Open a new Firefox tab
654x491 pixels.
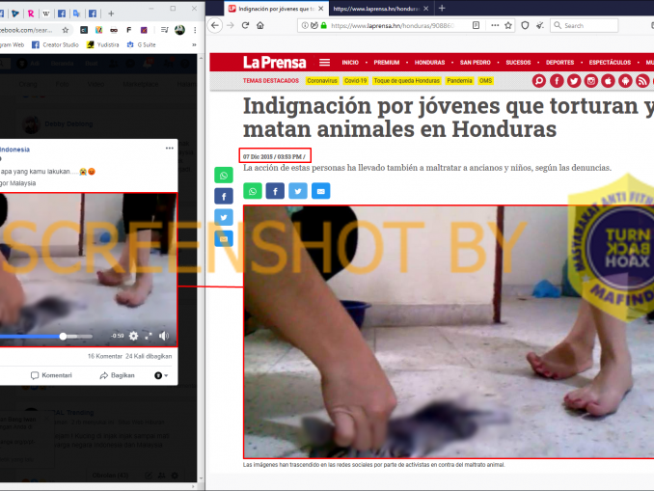(x=442, y=8)
